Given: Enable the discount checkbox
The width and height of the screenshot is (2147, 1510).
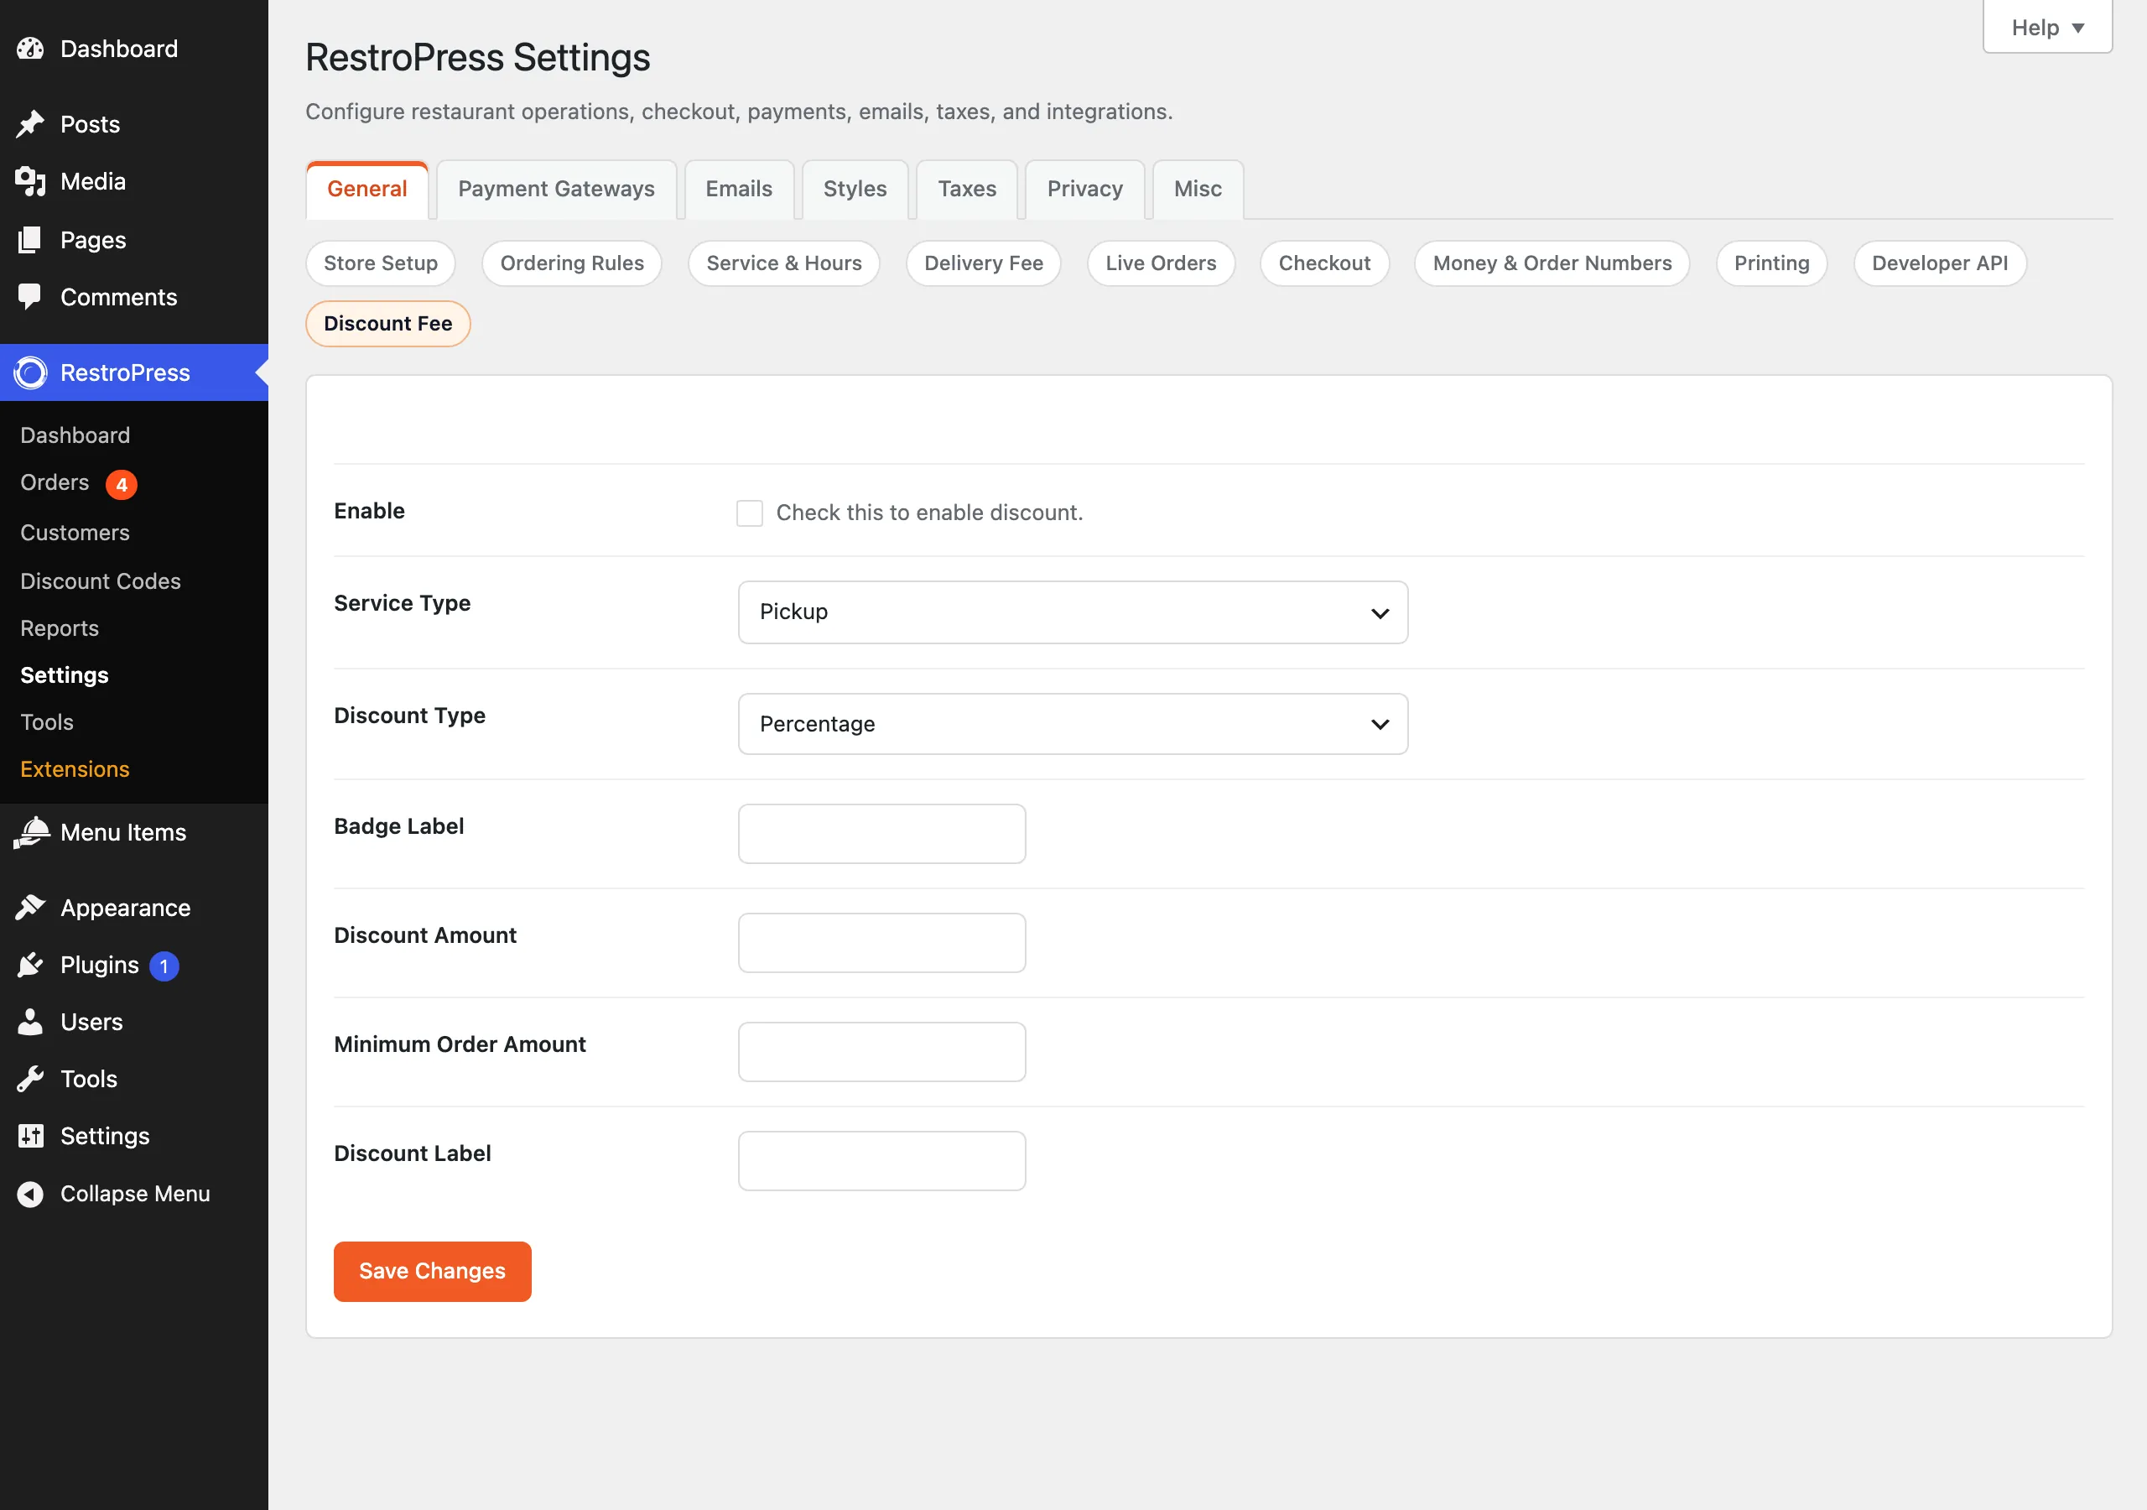Looking at the screenshot, I should click(x=749, y=513).
